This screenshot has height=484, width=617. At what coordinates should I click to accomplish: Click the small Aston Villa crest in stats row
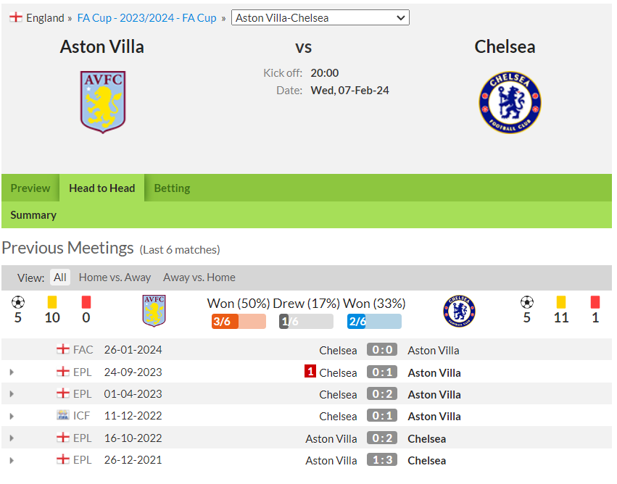click(154, 311)
